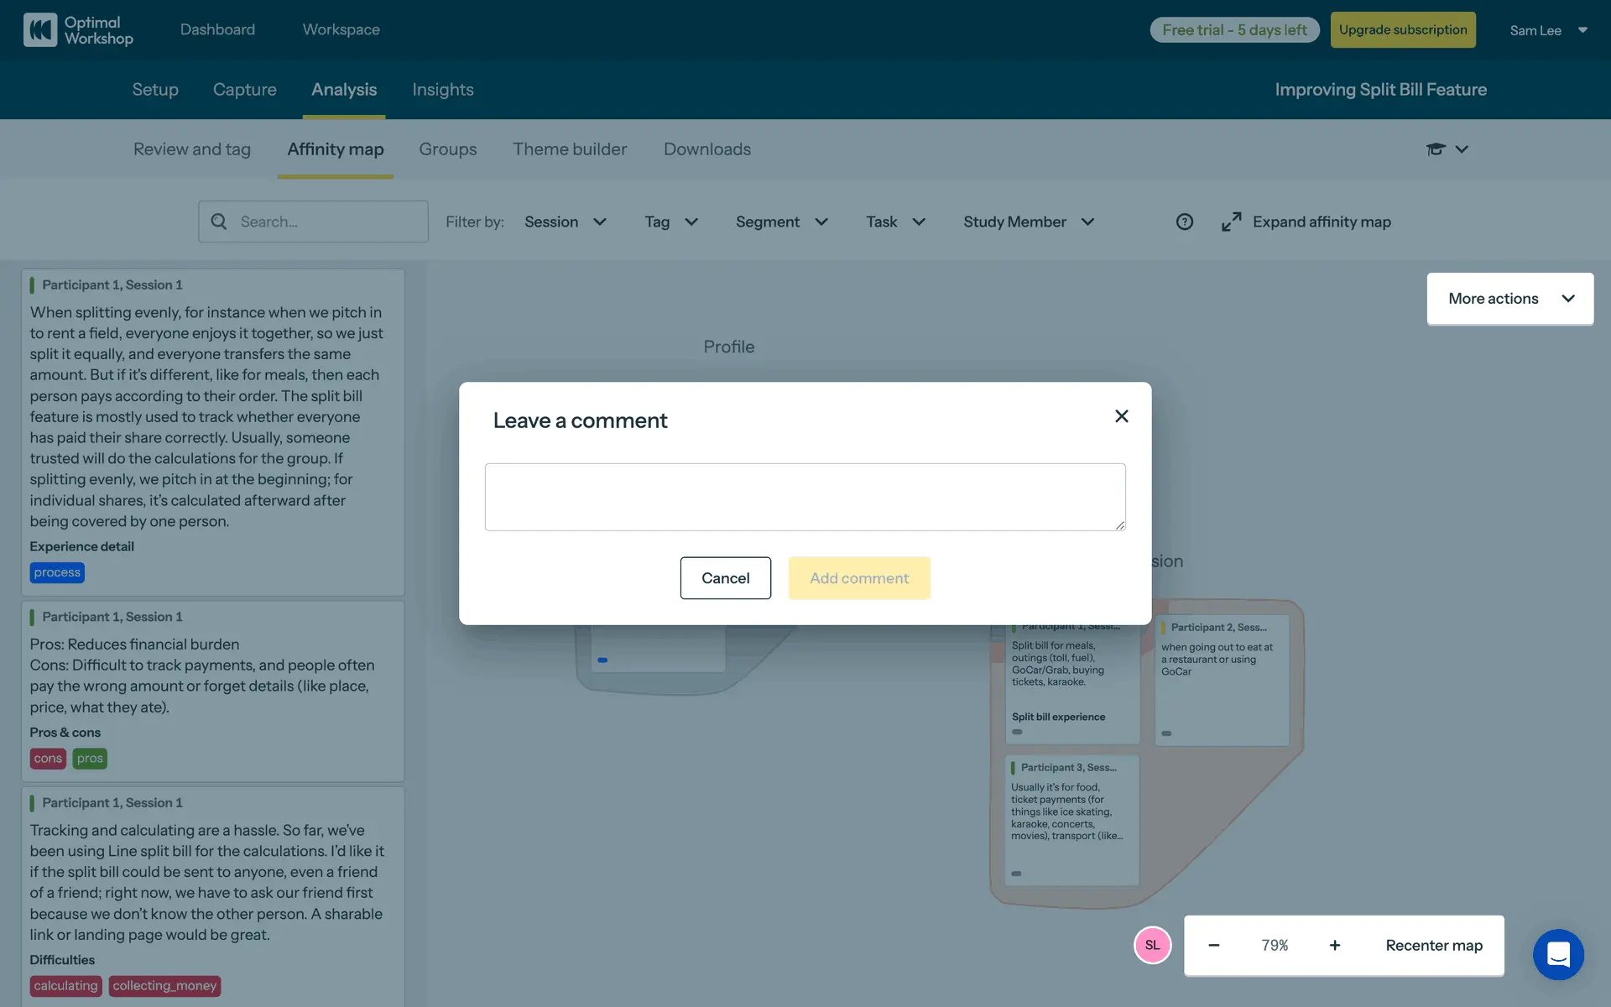The width and height of the screenshot is (1611, 1007).
Task: Go to the Insights tab
Action: pyautogui.click(x=442, y=90)
